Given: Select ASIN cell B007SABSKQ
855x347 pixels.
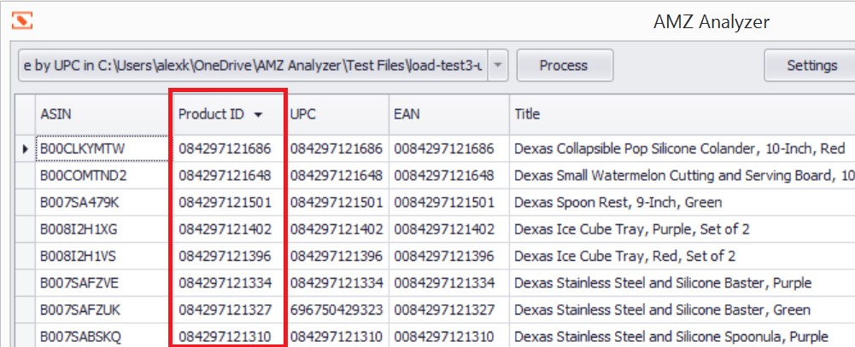Looking at the screenshot, I should pyautogui.click(x=103, y=337).
